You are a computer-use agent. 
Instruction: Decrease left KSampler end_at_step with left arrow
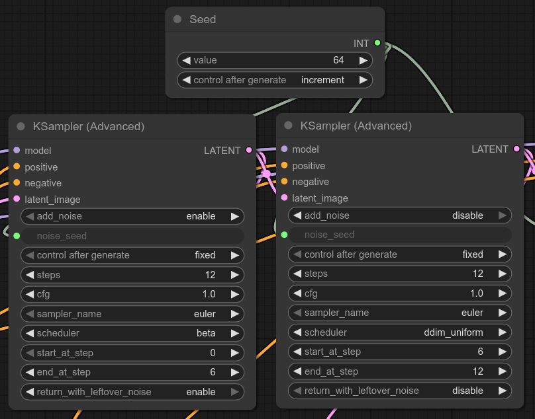[x=30, y=372]
